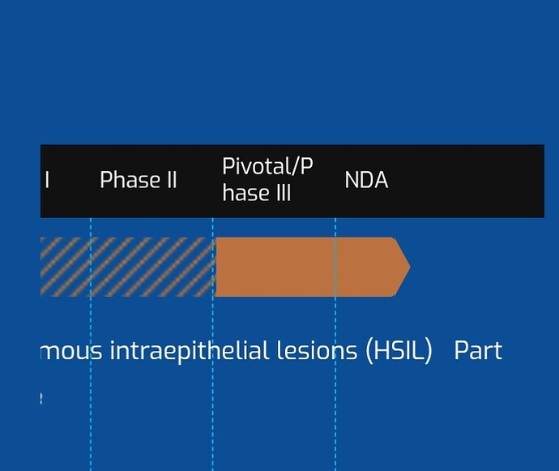
Task: Select the Pivotal/Phase III header label
Action: [267, 179]
